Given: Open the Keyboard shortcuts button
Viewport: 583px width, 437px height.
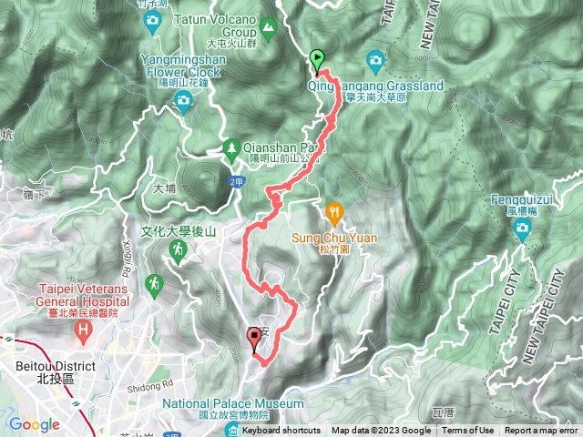Looking at the screenshot, I should tap(281, 431).
